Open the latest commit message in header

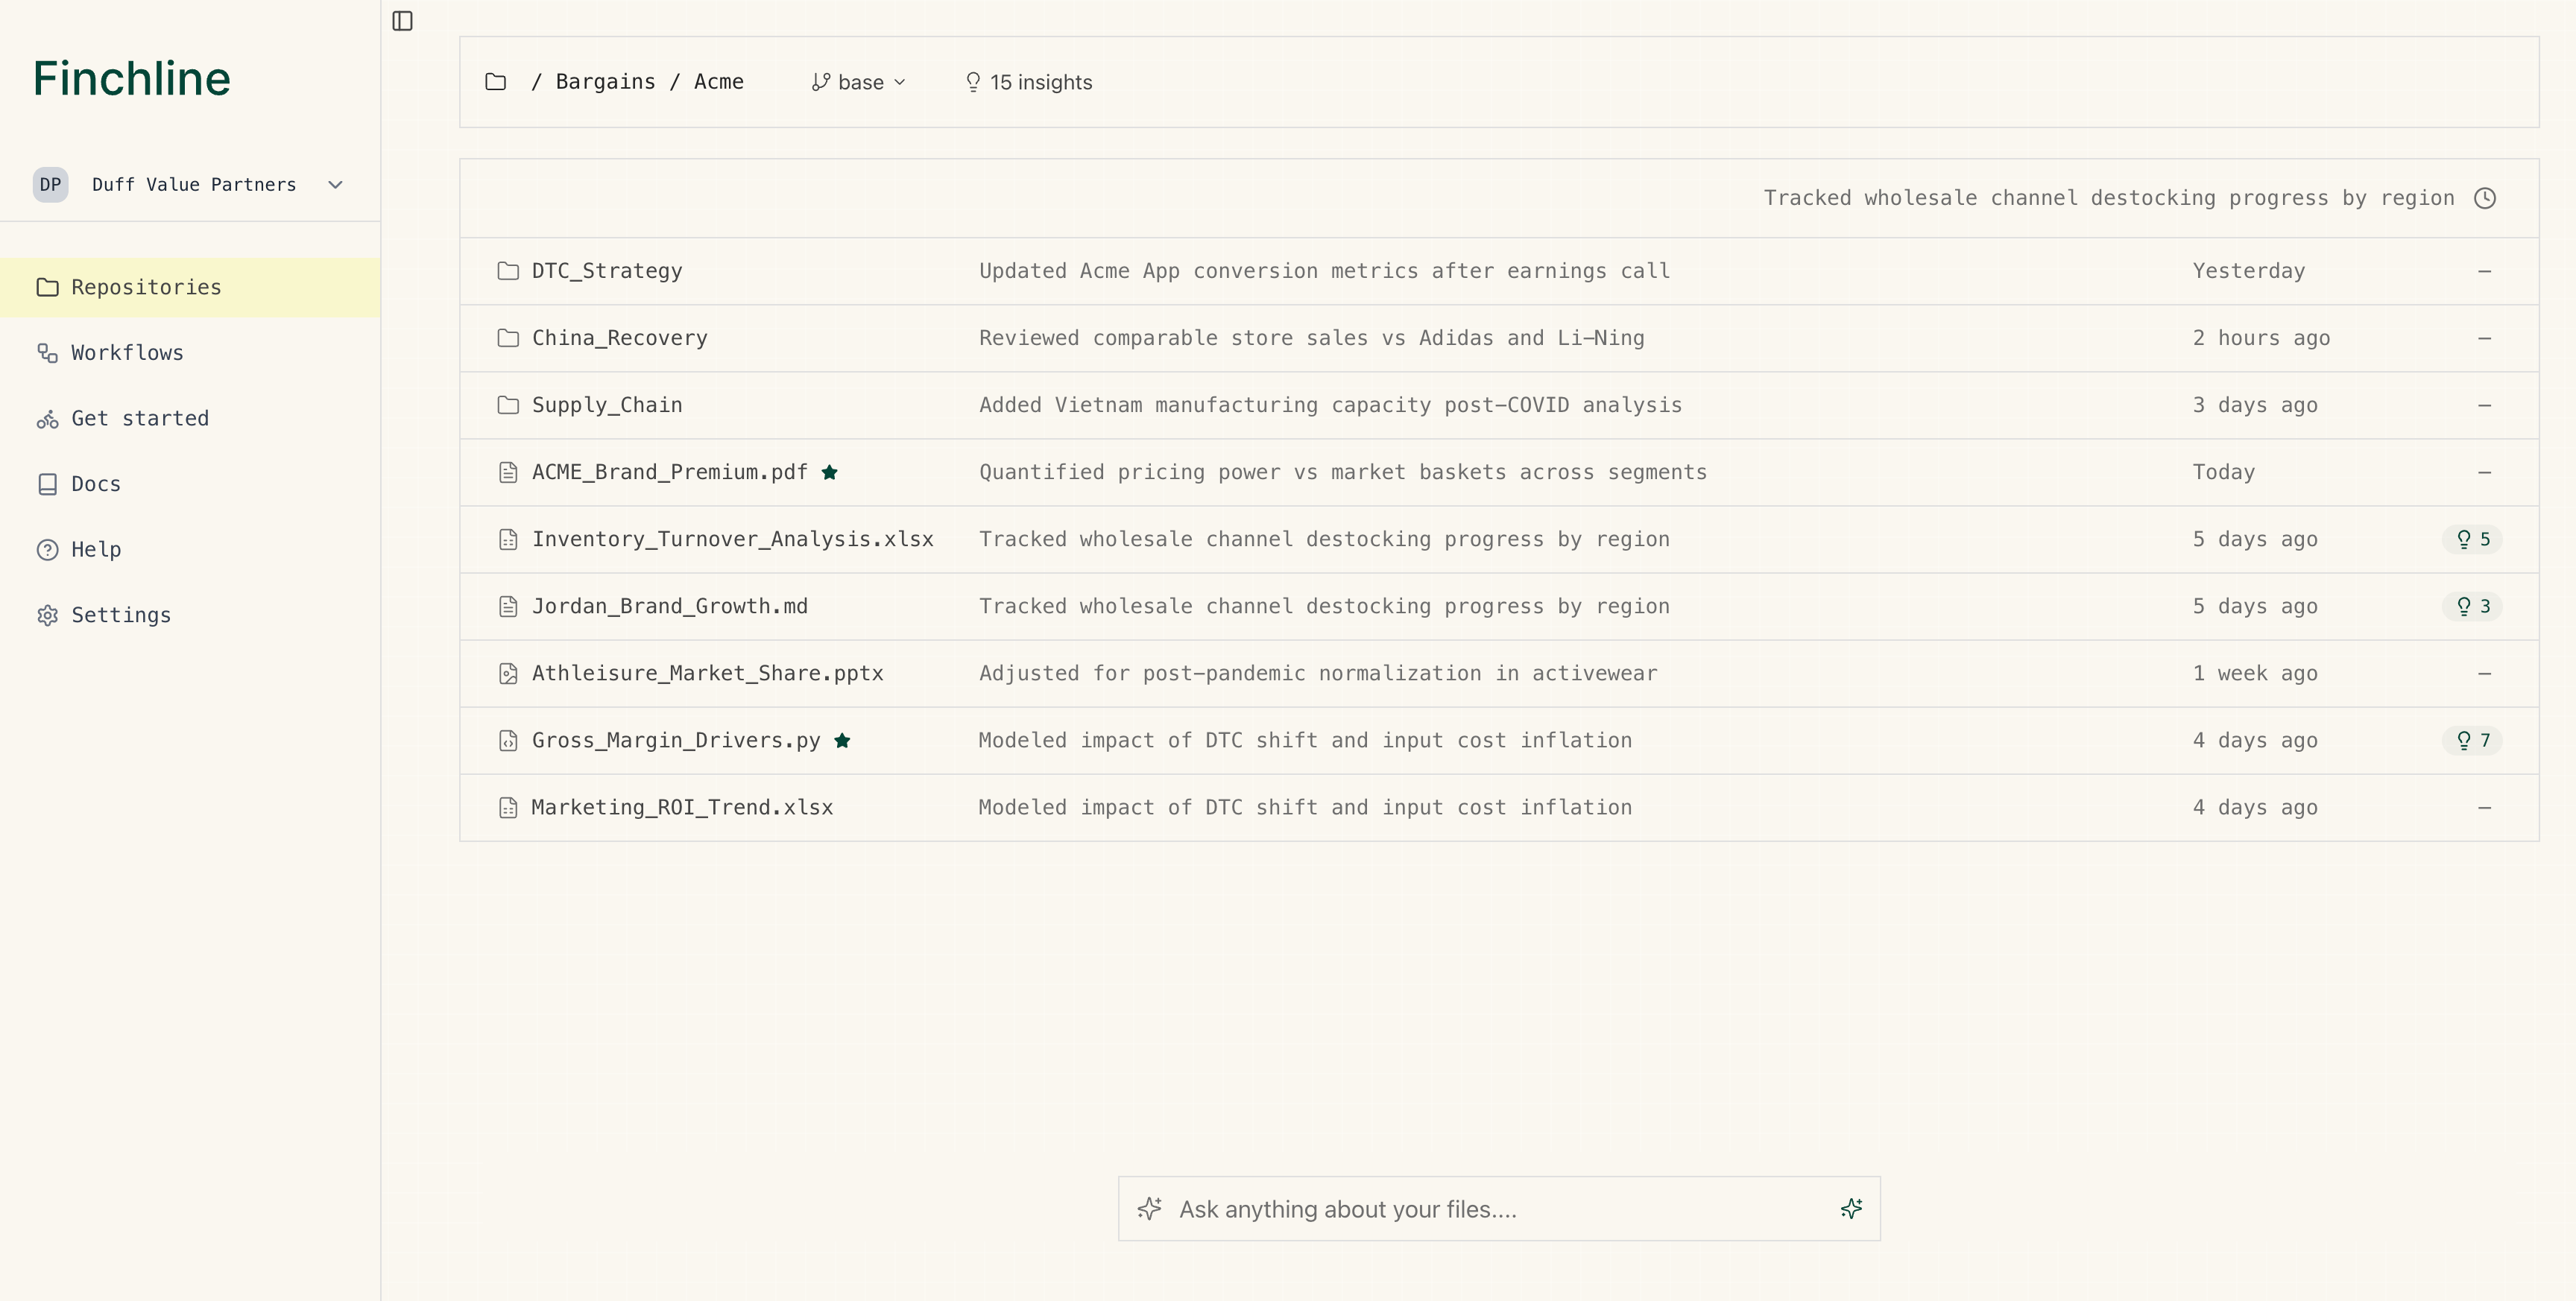click(2109, 198)
